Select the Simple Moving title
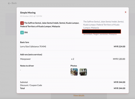Screen dimensions: 135x99 coord(28,13)
